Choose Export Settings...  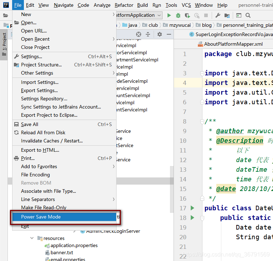65,90
